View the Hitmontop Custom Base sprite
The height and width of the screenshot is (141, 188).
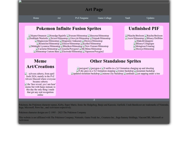click(46, 52)
